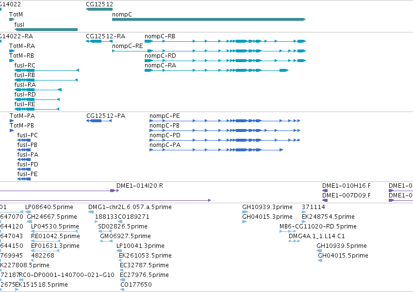Click transcript fusl-RE
The height and width of the screenshot is (292, 413).
(37, 109)
